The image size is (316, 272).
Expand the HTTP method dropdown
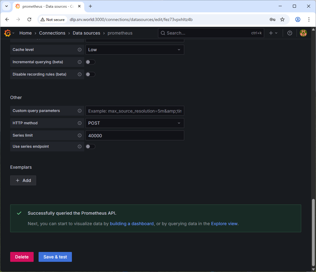(x=135, y=123)
